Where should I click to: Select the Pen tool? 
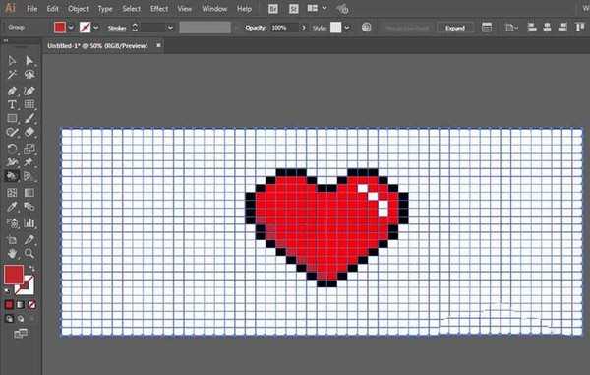click(x=12, y=91)
